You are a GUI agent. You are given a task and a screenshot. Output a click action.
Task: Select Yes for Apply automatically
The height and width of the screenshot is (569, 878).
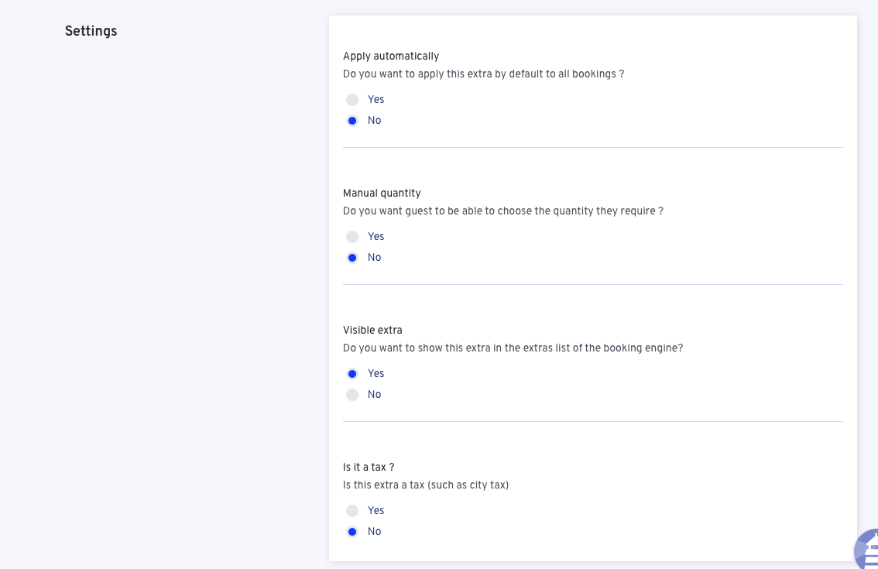[352, 100]
